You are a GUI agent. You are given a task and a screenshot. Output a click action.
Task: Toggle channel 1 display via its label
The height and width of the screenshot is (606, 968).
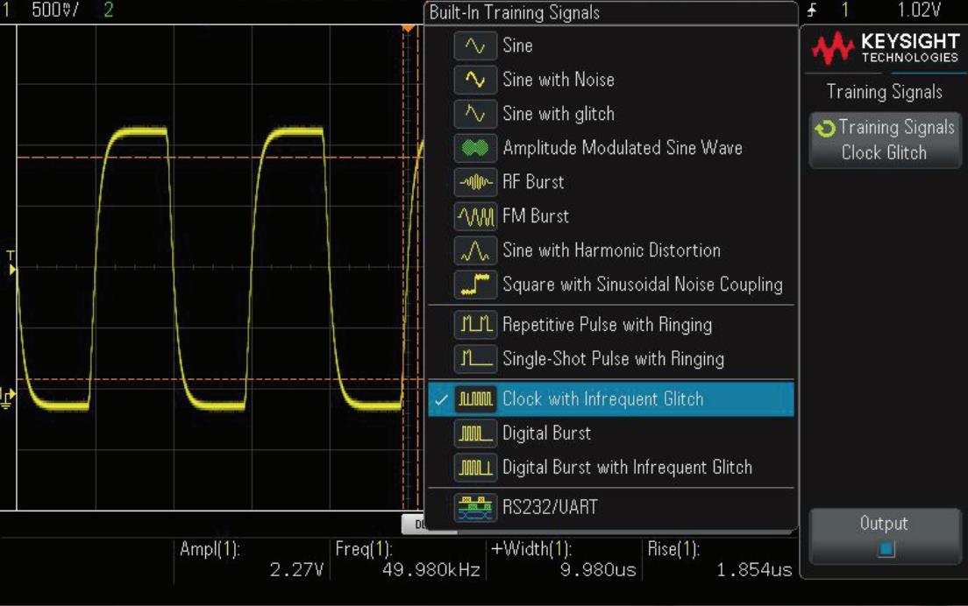click(5, 8)
